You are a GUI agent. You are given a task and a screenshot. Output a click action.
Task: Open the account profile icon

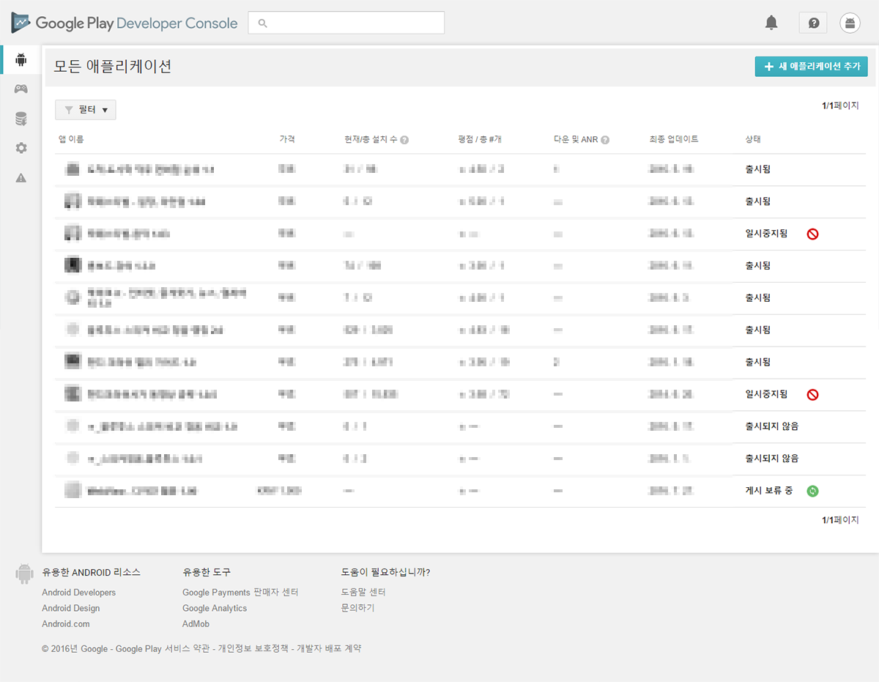(849, 23)
